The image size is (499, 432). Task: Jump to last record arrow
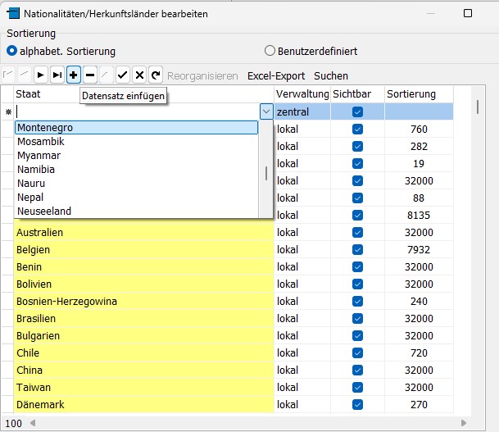click(57, 75)
